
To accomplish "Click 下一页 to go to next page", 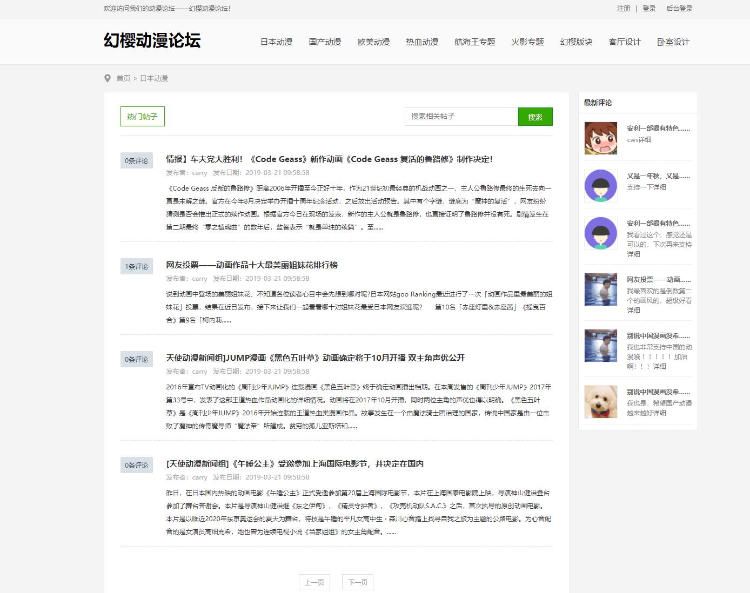I will tap(357, 582).
